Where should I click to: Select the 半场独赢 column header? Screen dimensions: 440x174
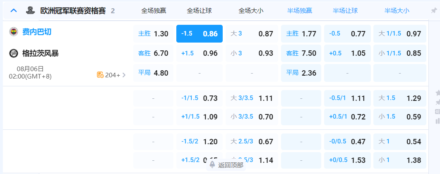pos(300,11)
